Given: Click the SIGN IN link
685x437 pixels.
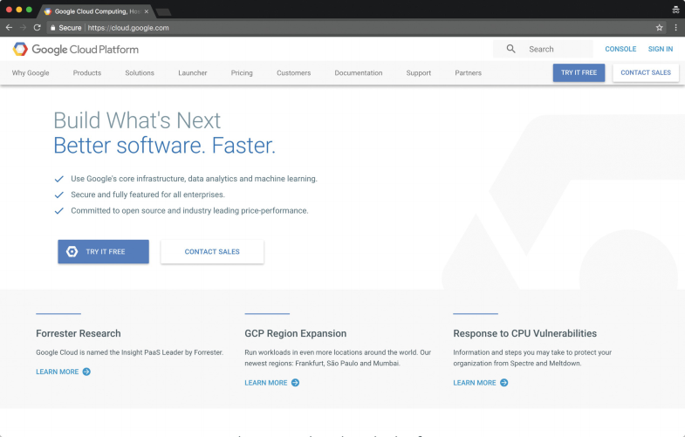Looking at the screenshot, I should click(660, 50).
